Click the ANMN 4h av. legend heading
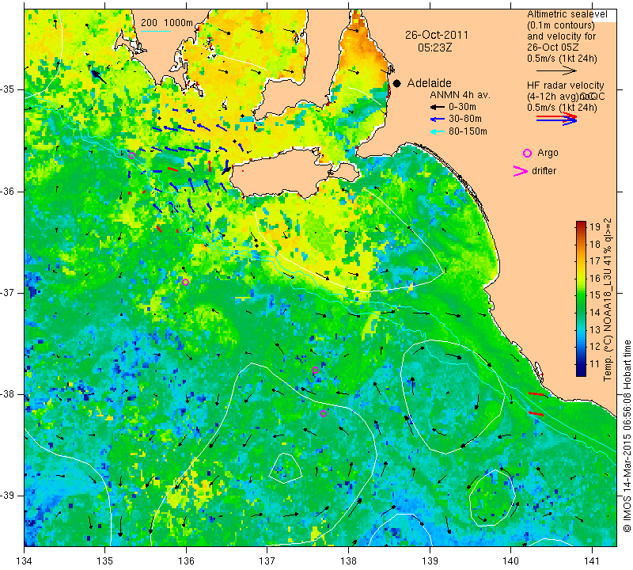633x570 pixels. 460,95
